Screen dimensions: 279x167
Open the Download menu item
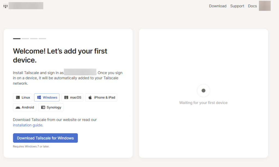(218, 6)
